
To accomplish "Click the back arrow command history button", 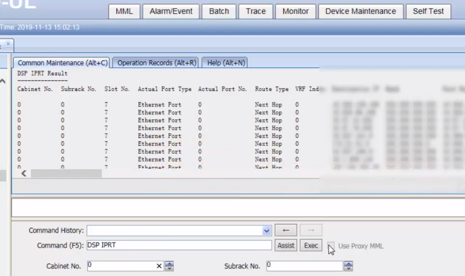I will pyautogui.click(x=286, y=230).
